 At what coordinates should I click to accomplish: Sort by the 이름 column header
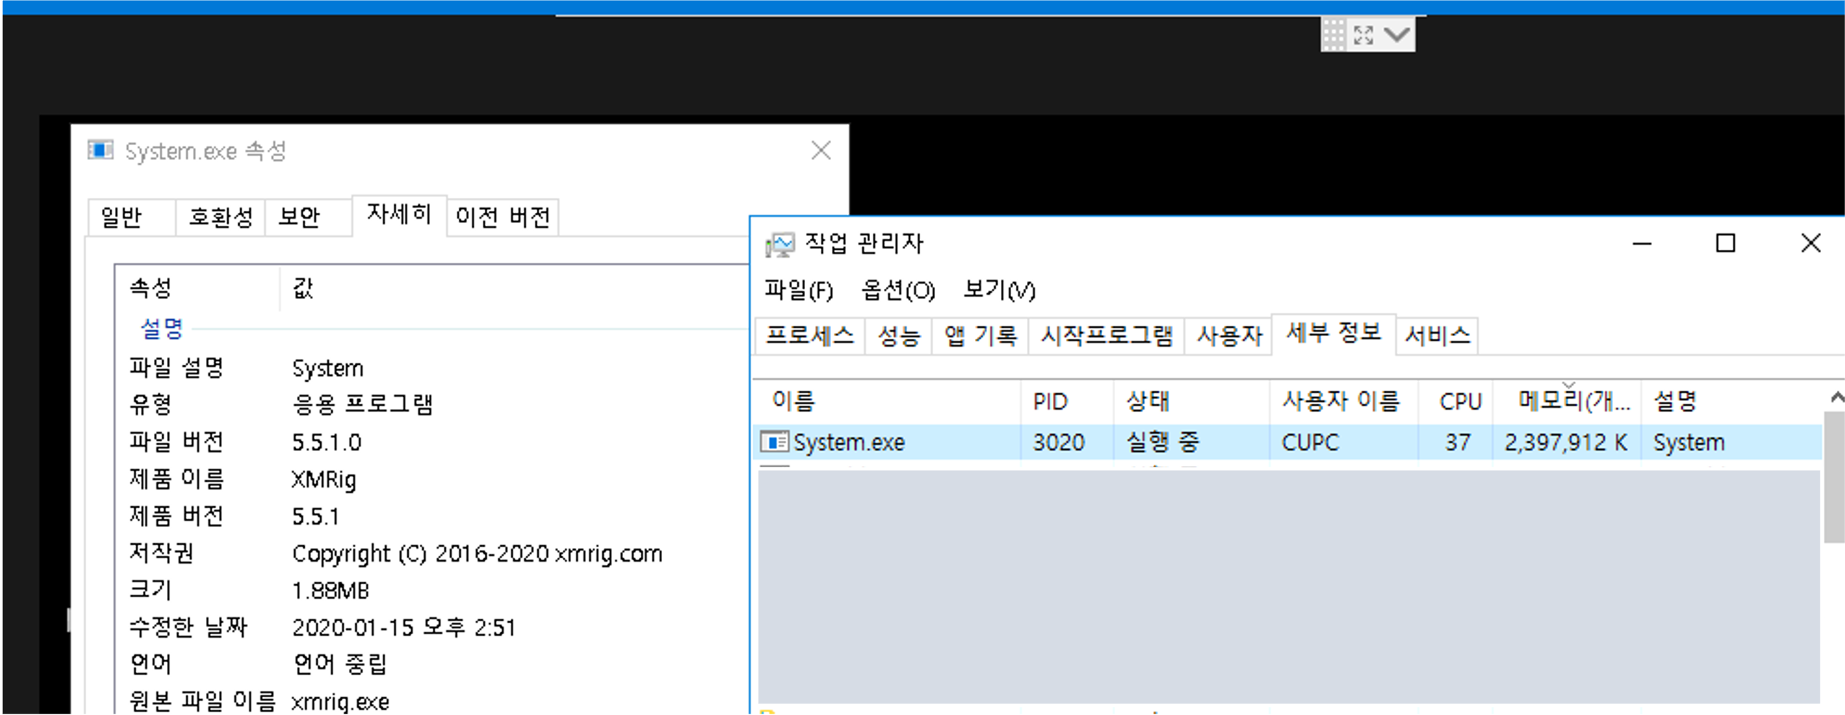point(888,402)
